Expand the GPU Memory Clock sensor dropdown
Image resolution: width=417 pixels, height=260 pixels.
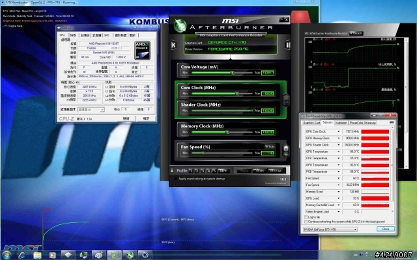339,138
